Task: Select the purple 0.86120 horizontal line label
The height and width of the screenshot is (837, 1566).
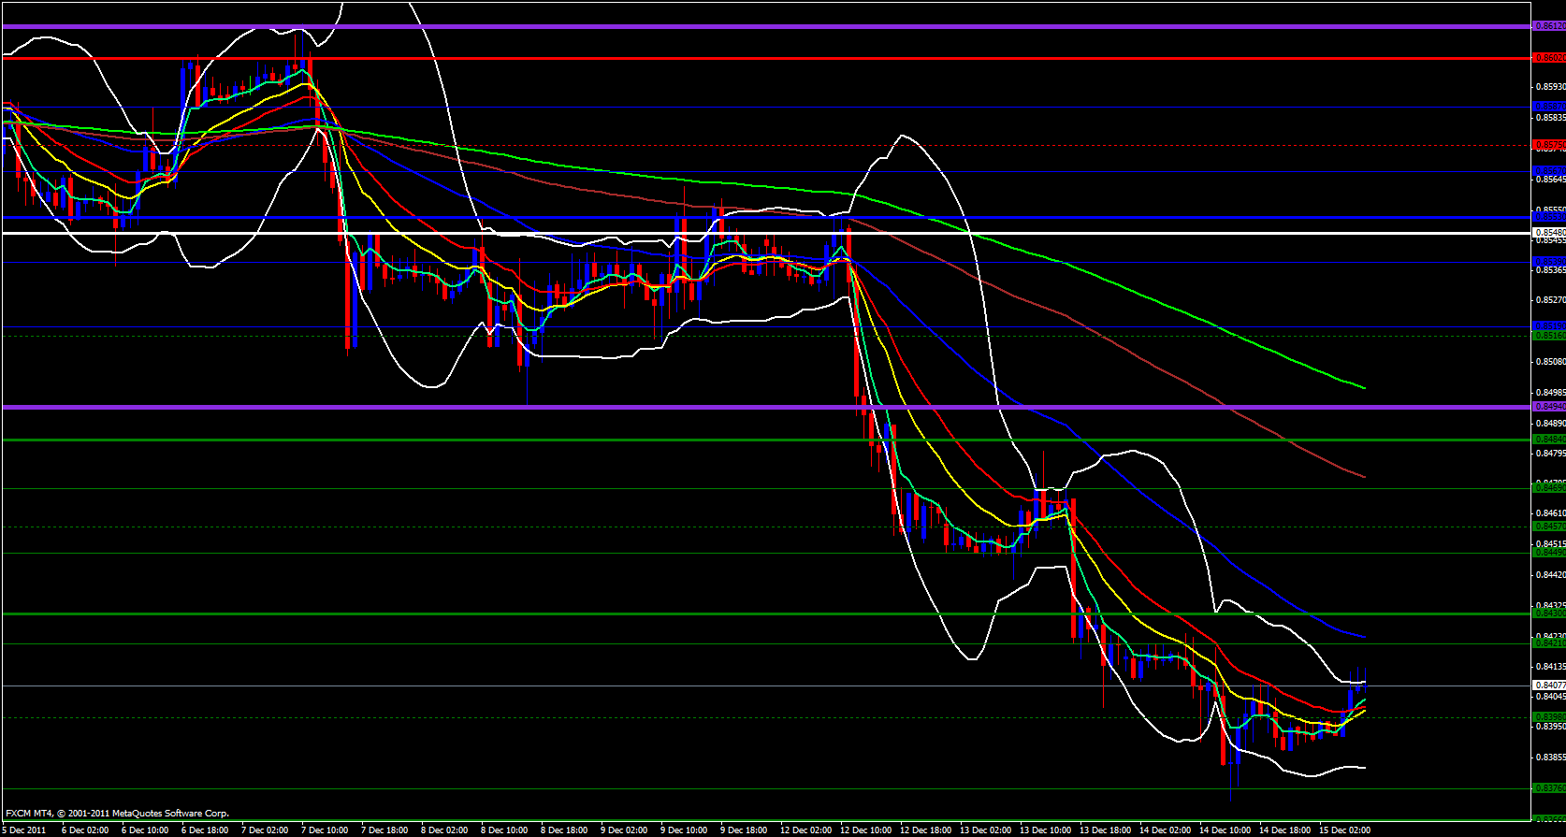Action: pos(1549,26)
